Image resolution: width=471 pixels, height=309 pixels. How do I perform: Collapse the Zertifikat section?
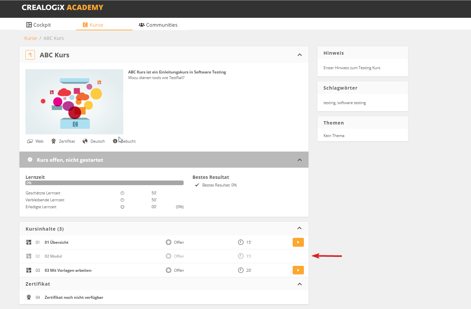300,284
